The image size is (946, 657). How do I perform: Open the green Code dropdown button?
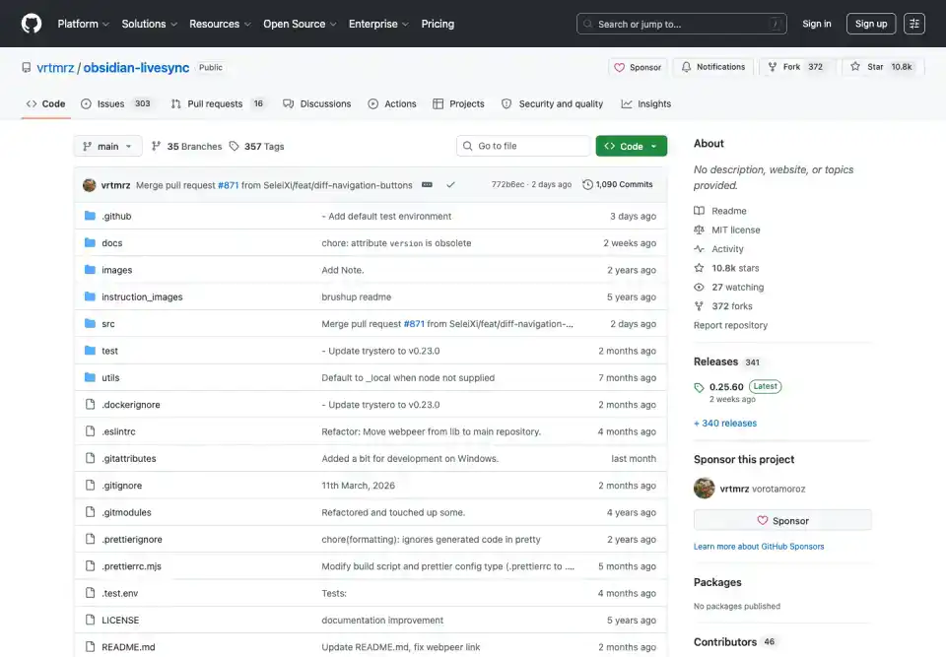(631, 146)
